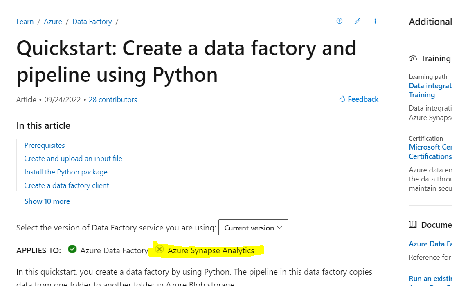The height and width of the screenshot is (286, 452).
Task: Click the Training section icon
Action: point(413,58)
